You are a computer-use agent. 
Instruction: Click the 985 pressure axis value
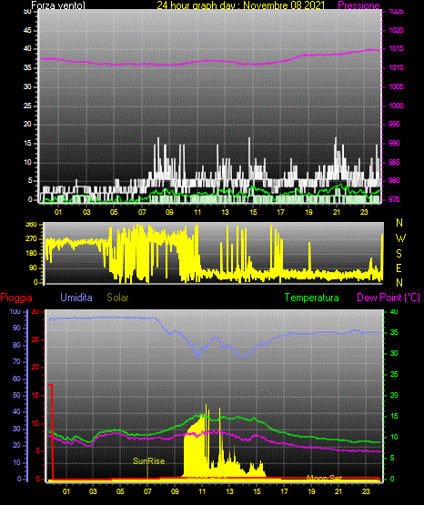394,162
